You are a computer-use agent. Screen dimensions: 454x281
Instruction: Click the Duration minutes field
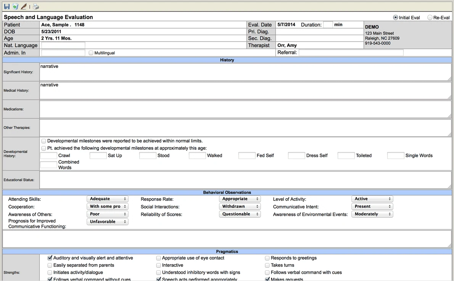[329, 24]
